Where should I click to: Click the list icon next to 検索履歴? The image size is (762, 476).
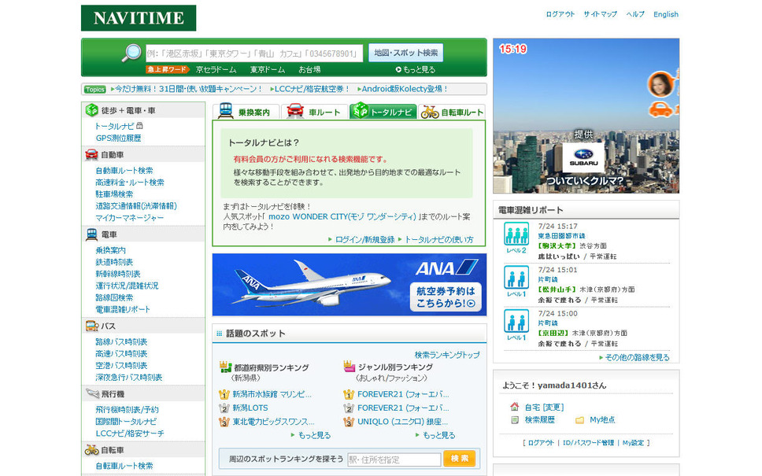tap(515, 419)
